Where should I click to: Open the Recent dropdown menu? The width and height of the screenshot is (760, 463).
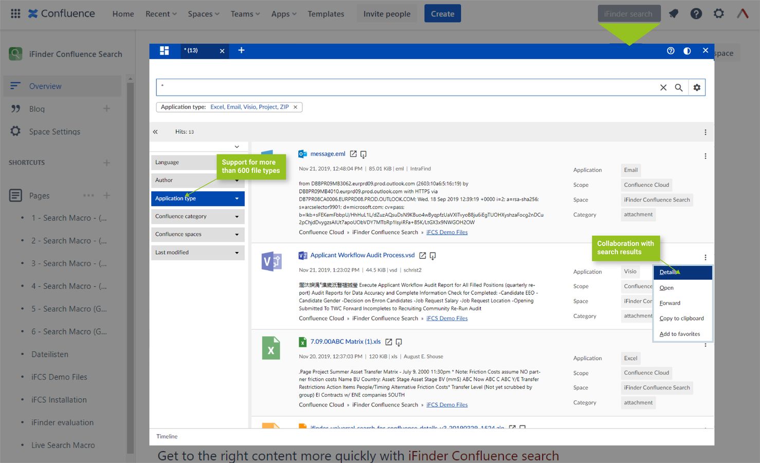click(161, 14)
